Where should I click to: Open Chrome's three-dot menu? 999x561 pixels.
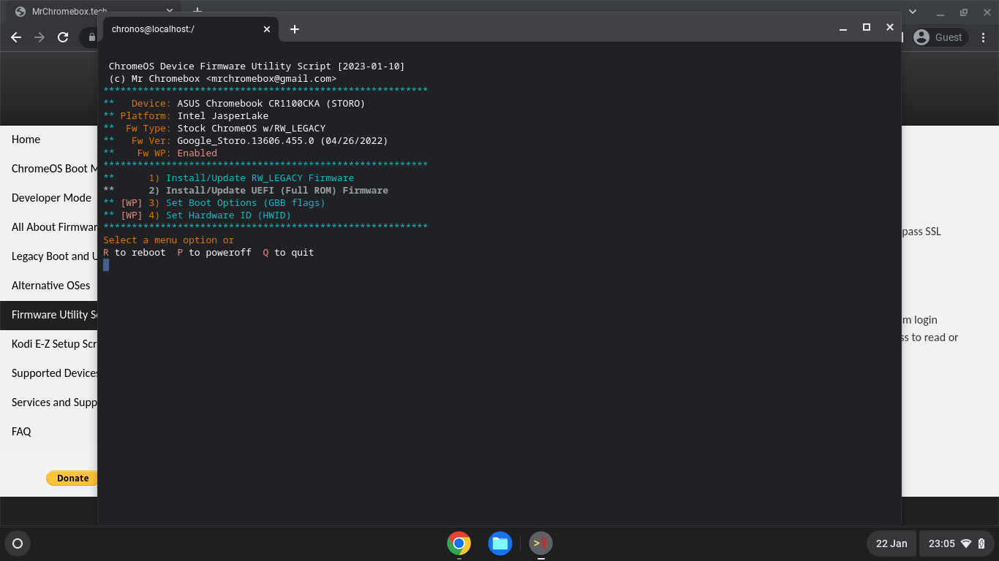tap(984, 37)
